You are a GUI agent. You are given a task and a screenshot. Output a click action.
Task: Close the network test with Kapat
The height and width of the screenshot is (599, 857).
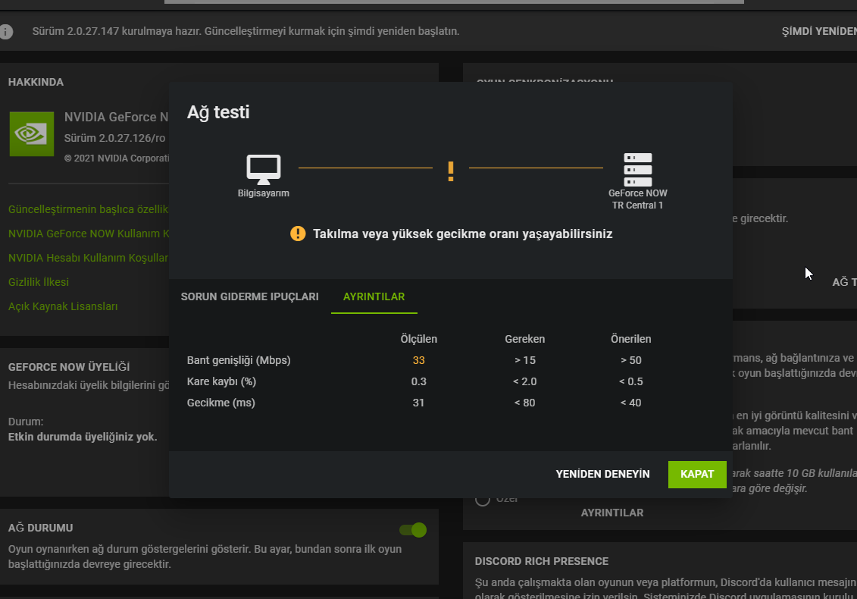point(697,475)
